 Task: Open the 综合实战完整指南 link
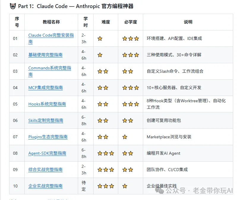(45, 170)
